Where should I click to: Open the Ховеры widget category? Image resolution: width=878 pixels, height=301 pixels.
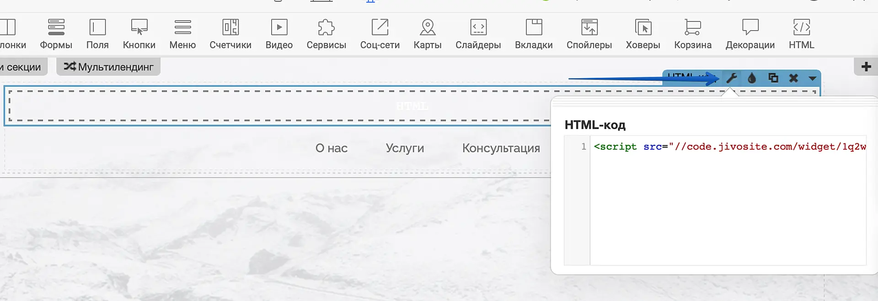[x=643, y=34]
